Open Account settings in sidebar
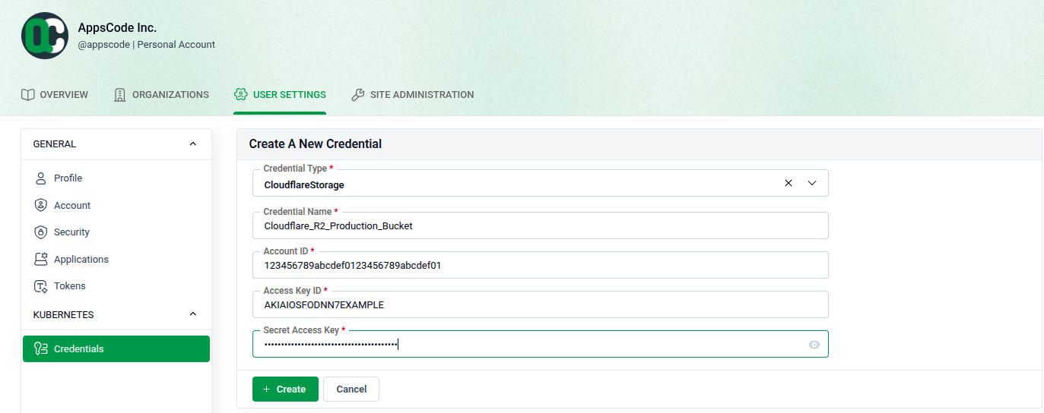Screen dimensions: 1044x413 click(116, 206)
